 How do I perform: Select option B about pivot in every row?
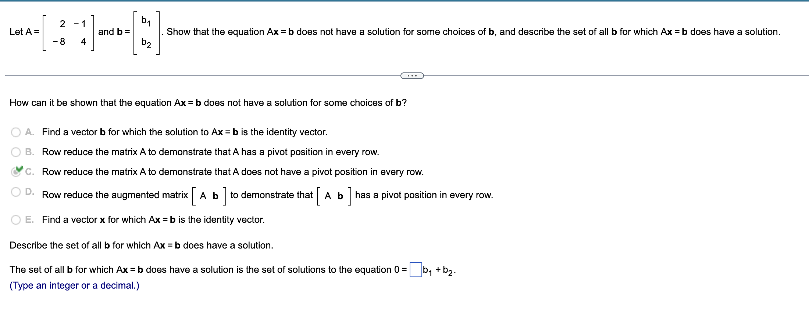15,152
